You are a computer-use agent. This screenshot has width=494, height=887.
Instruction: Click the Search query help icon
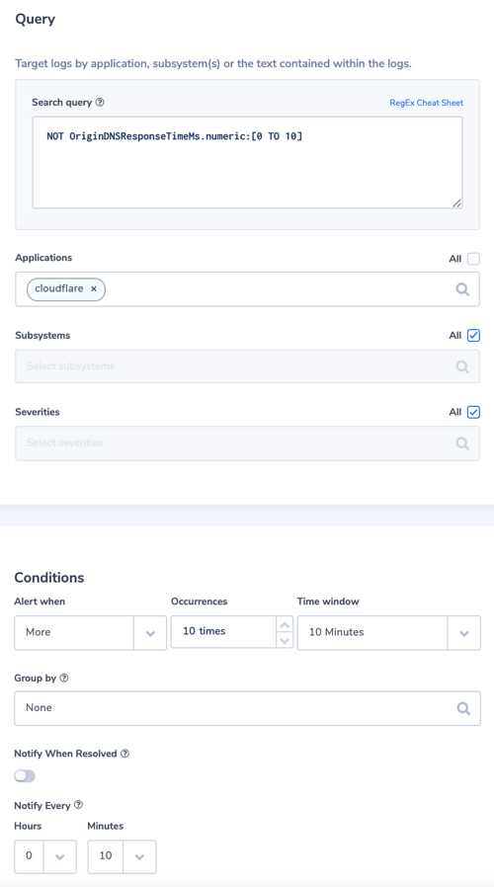coord(100,103)
